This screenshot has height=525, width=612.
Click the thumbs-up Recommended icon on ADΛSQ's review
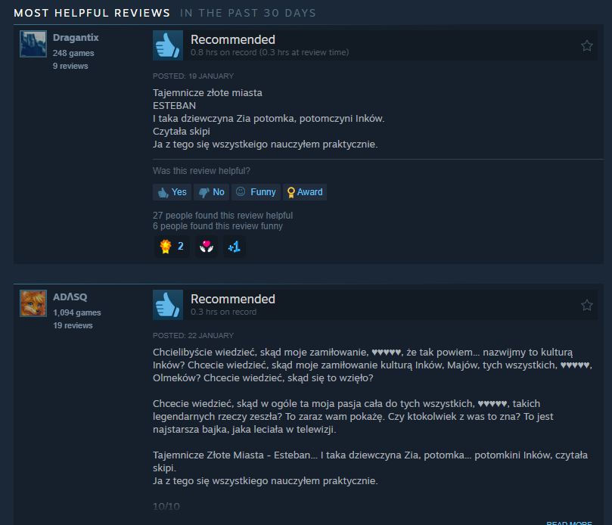[x=168, y=305]
